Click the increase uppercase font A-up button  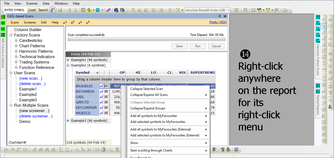(73, 22)
